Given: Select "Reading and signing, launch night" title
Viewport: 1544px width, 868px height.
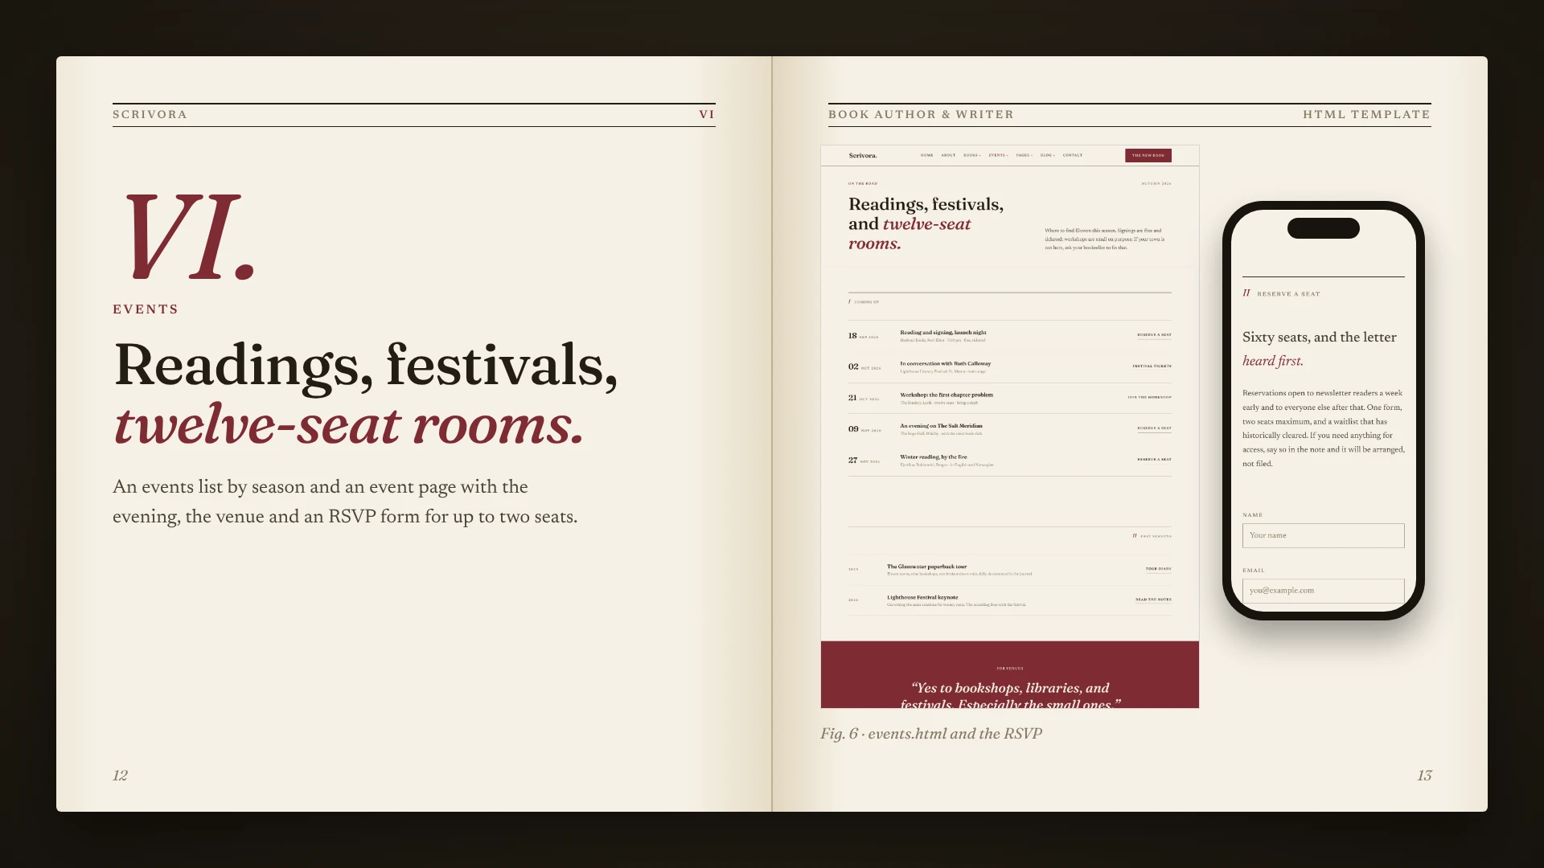Looking at the screenshot, I should point(943,332).
